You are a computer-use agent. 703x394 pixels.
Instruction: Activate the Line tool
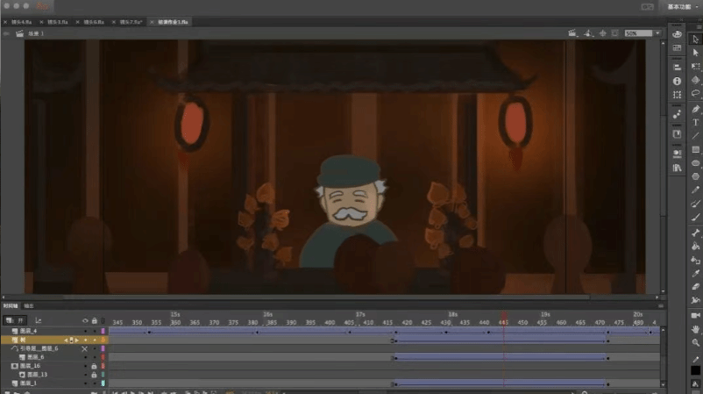(x=696, y=135)
